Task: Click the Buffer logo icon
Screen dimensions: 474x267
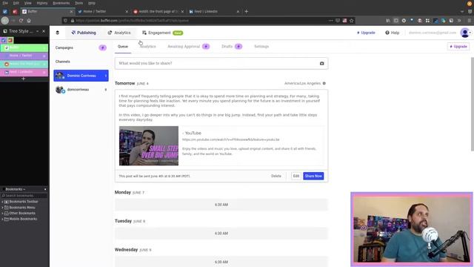Action: pyautogui.click(x=58, y=33)
